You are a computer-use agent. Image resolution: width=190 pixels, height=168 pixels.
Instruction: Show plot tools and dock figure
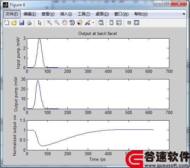137,23
